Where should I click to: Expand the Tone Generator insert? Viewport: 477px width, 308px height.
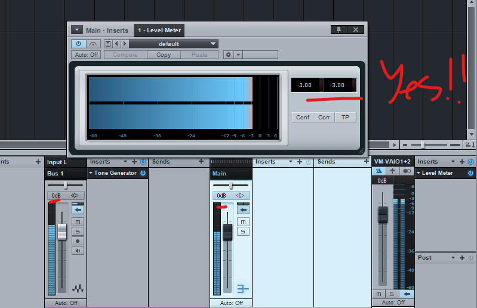pos(91,173)
